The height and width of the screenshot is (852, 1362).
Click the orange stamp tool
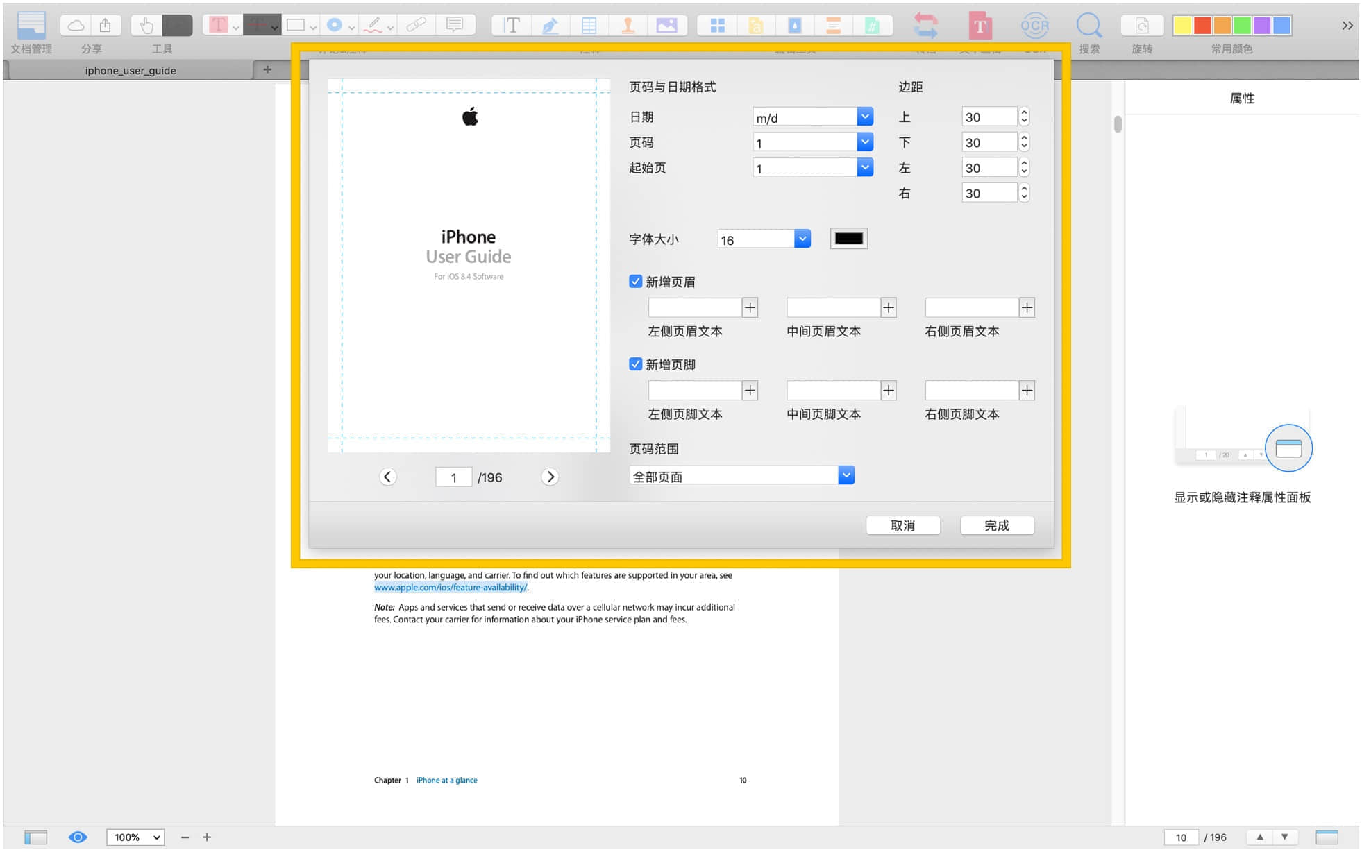(628, 25)
